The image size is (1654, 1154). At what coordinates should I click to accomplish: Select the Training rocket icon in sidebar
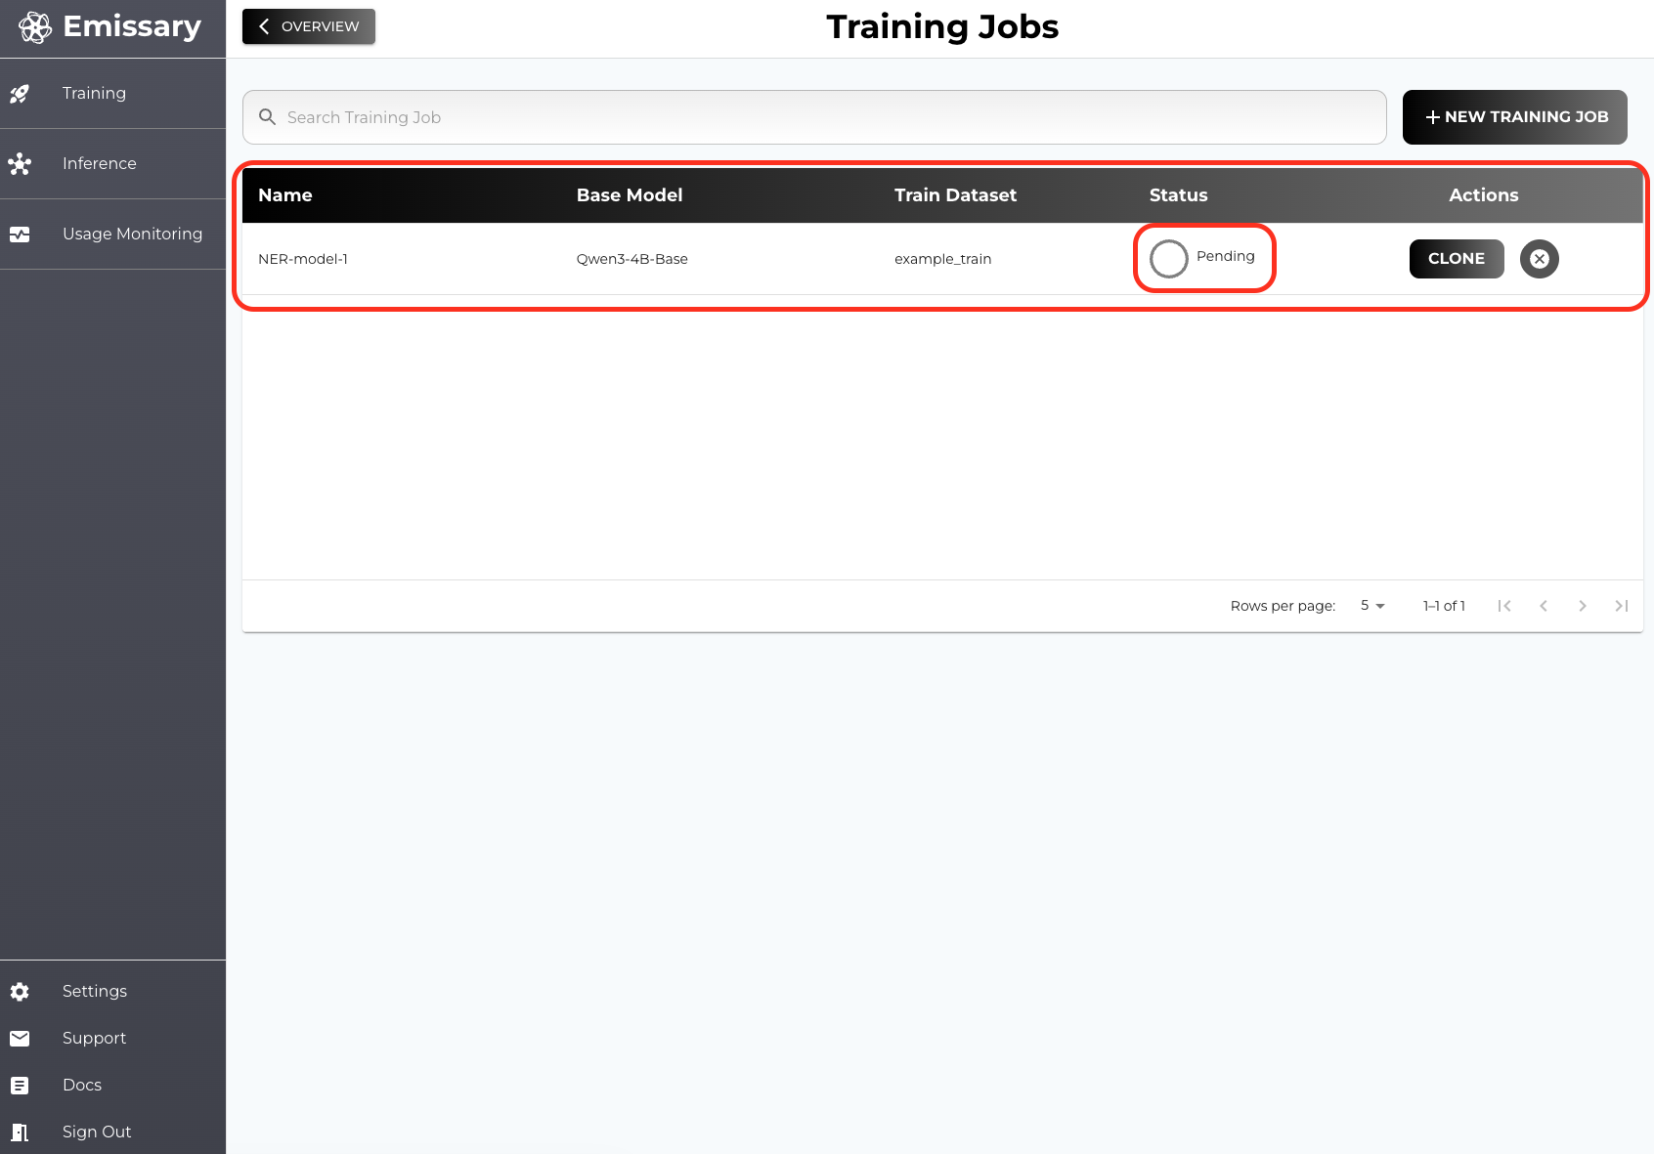pos(21,94)
